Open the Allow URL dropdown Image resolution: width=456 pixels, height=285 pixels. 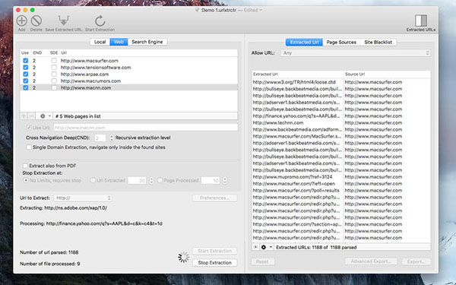pyautogui.click(x=356, y=53)
